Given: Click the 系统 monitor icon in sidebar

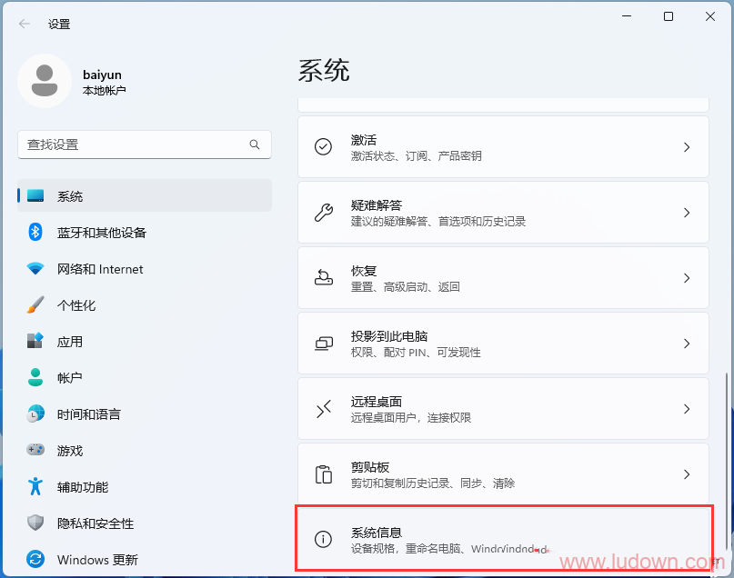Looking at the screenshot, I should click(x=35, y=196).
